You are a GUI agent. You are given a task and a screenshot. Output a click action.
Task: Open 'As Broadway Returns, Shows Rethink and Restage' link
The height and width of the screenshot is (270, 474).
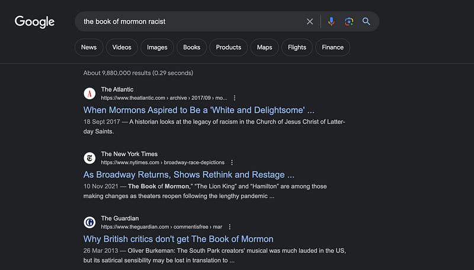[x=188, y=174]
